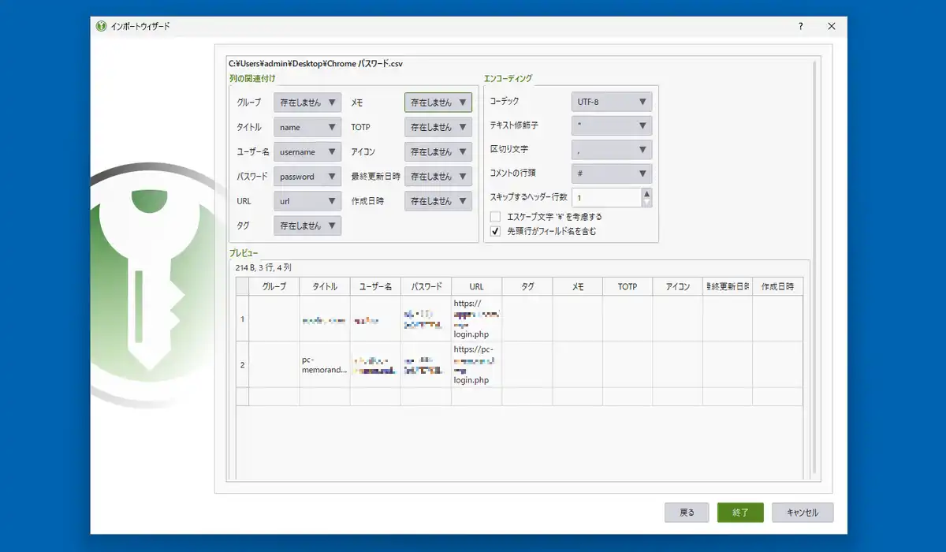This screenshot has width=946, height=552.
Task: Open the タグ column dropdown
Action: [x=307, y=226]
